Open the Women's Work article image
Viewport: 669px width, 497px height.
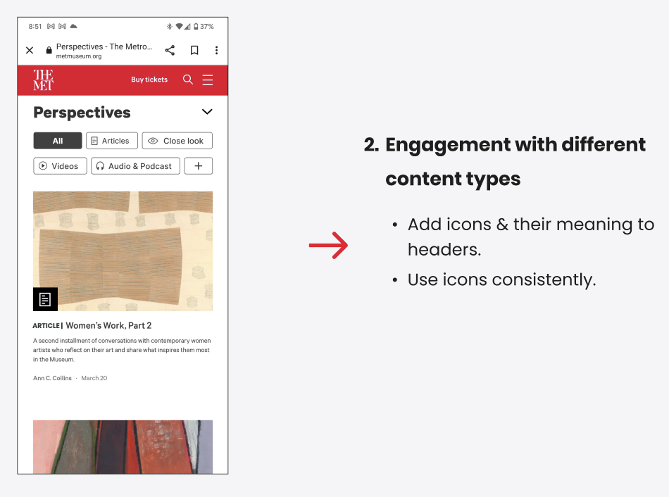[123, 251]
